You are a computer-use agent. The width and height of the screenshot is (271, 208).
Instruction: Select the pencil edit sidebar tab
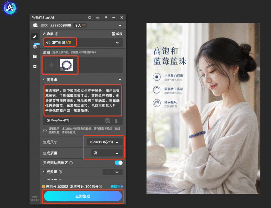coord(35,37)
